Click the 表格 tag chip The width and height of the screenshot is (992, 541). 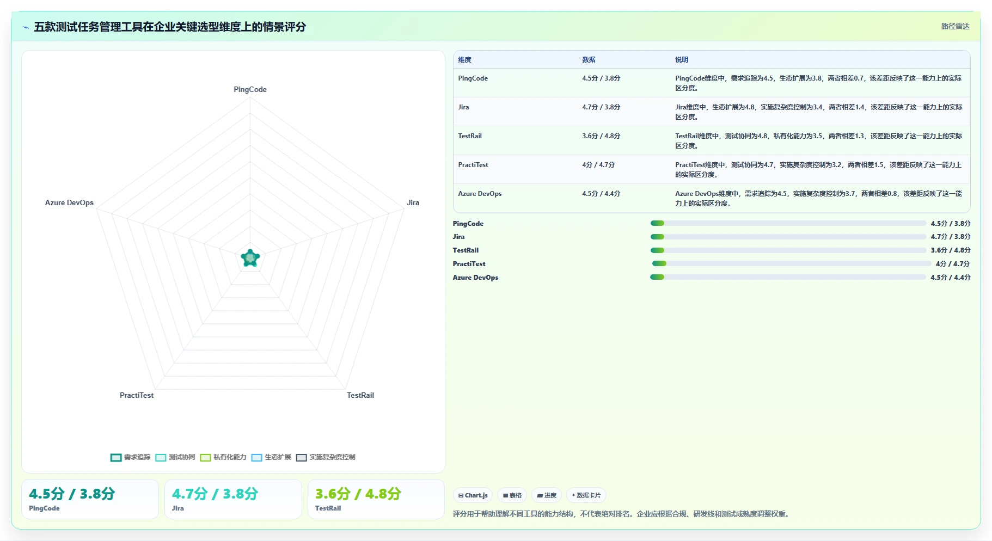point(512,495)
